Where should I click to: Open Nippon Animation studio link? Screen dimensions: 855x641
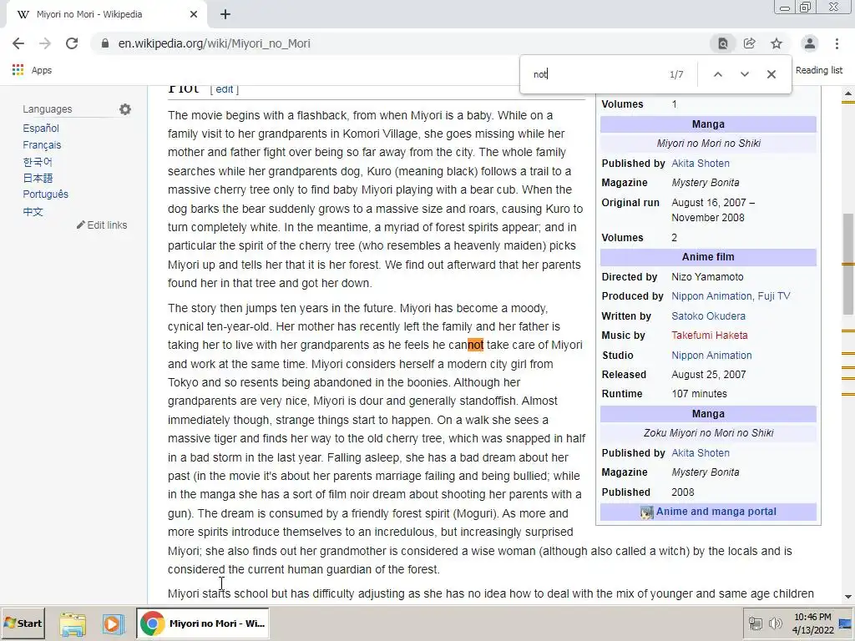pos(711,356)
